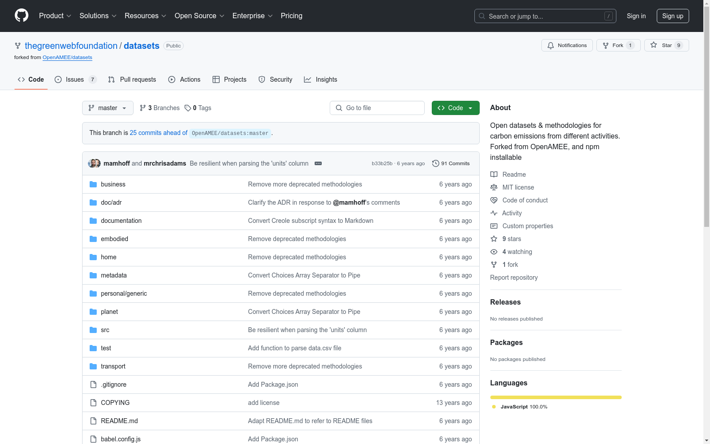Open the Pull requests tab
This screenshot has width=710, height=444.
132,79
